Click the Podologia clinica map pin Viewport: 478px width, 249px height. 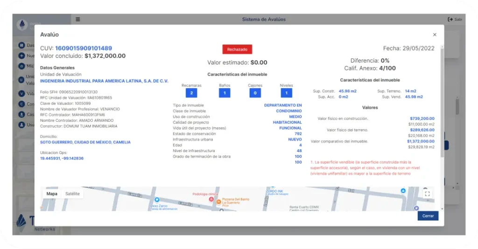point(211,199)
